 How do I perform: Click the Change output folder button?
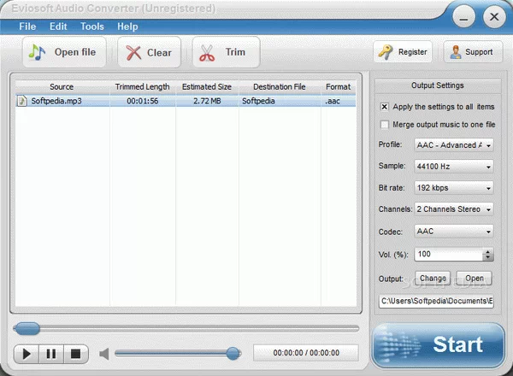433,279
